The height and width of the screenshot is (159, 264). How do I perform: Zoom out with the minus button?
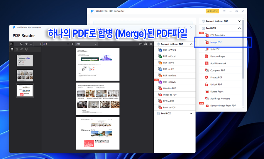point(68,44)
